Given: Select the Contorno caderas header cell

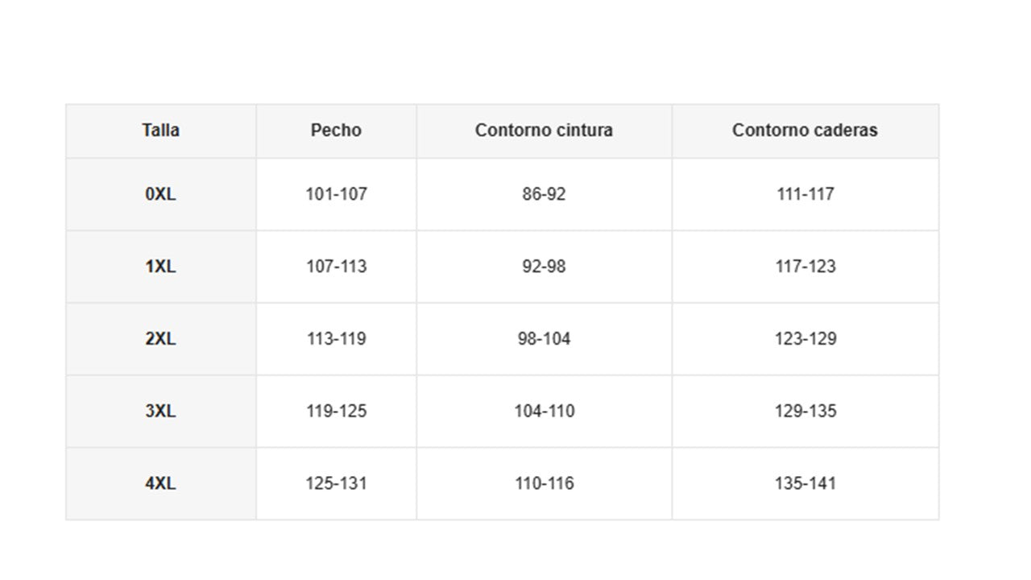Looking at the screenshot, I should [805, 130].
